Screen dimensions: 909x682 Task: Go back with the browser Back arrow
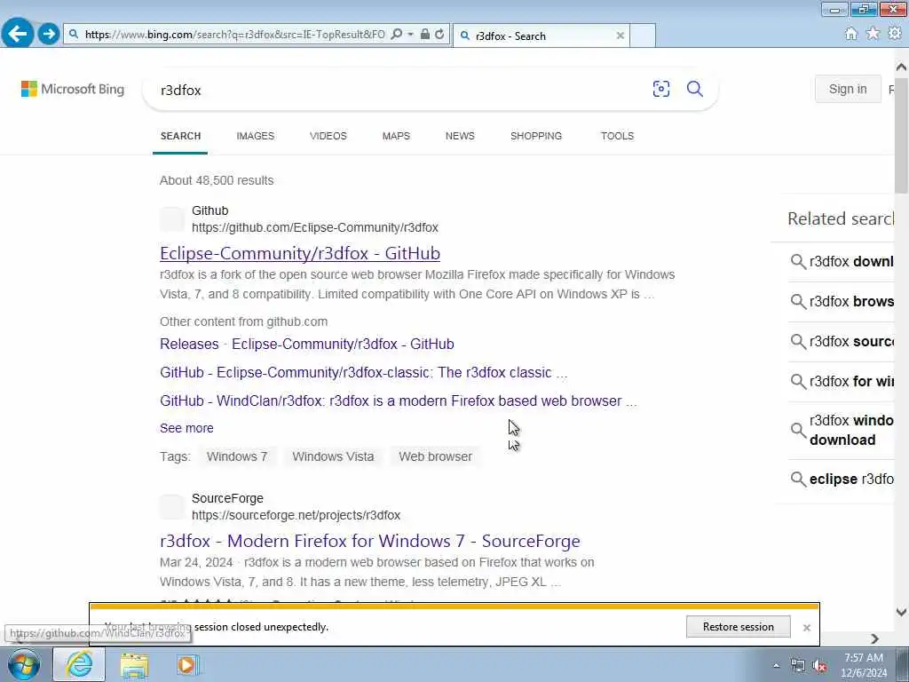pos(18,33)
